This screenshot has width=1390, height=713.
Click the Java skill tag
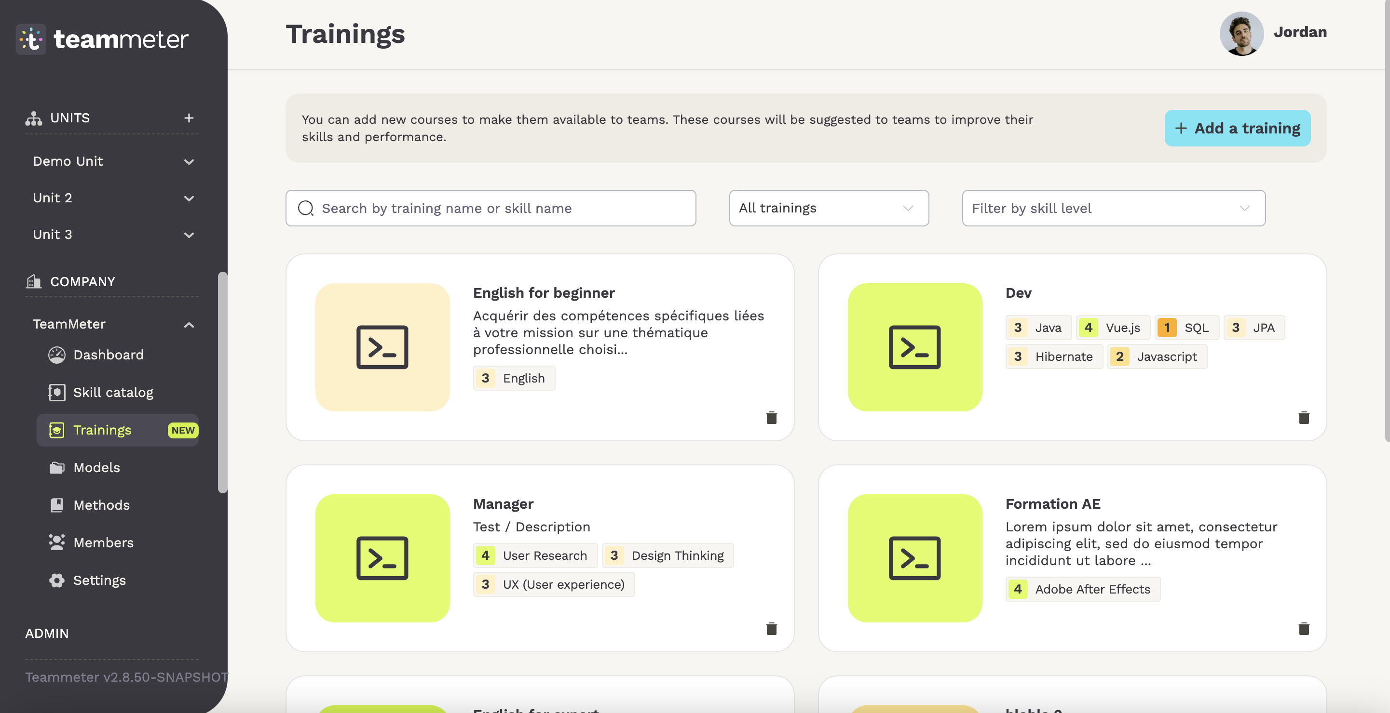(x=1039, y=328)
